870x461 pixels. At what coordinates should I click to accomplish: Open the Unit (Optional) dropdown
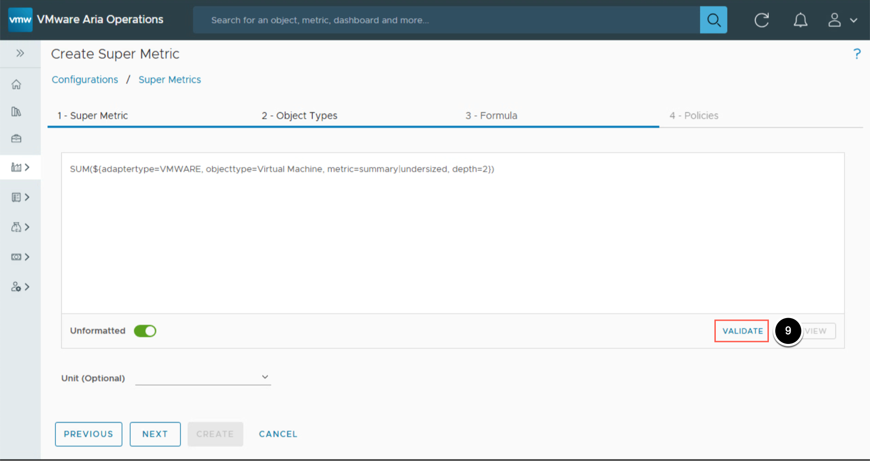point(203,378)
